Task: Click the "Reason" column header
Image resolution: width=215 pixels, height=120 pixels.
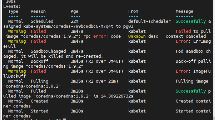Action: pyautogui.click(x=38, y=11)
